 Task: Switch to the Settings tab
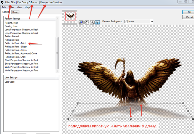6,12
